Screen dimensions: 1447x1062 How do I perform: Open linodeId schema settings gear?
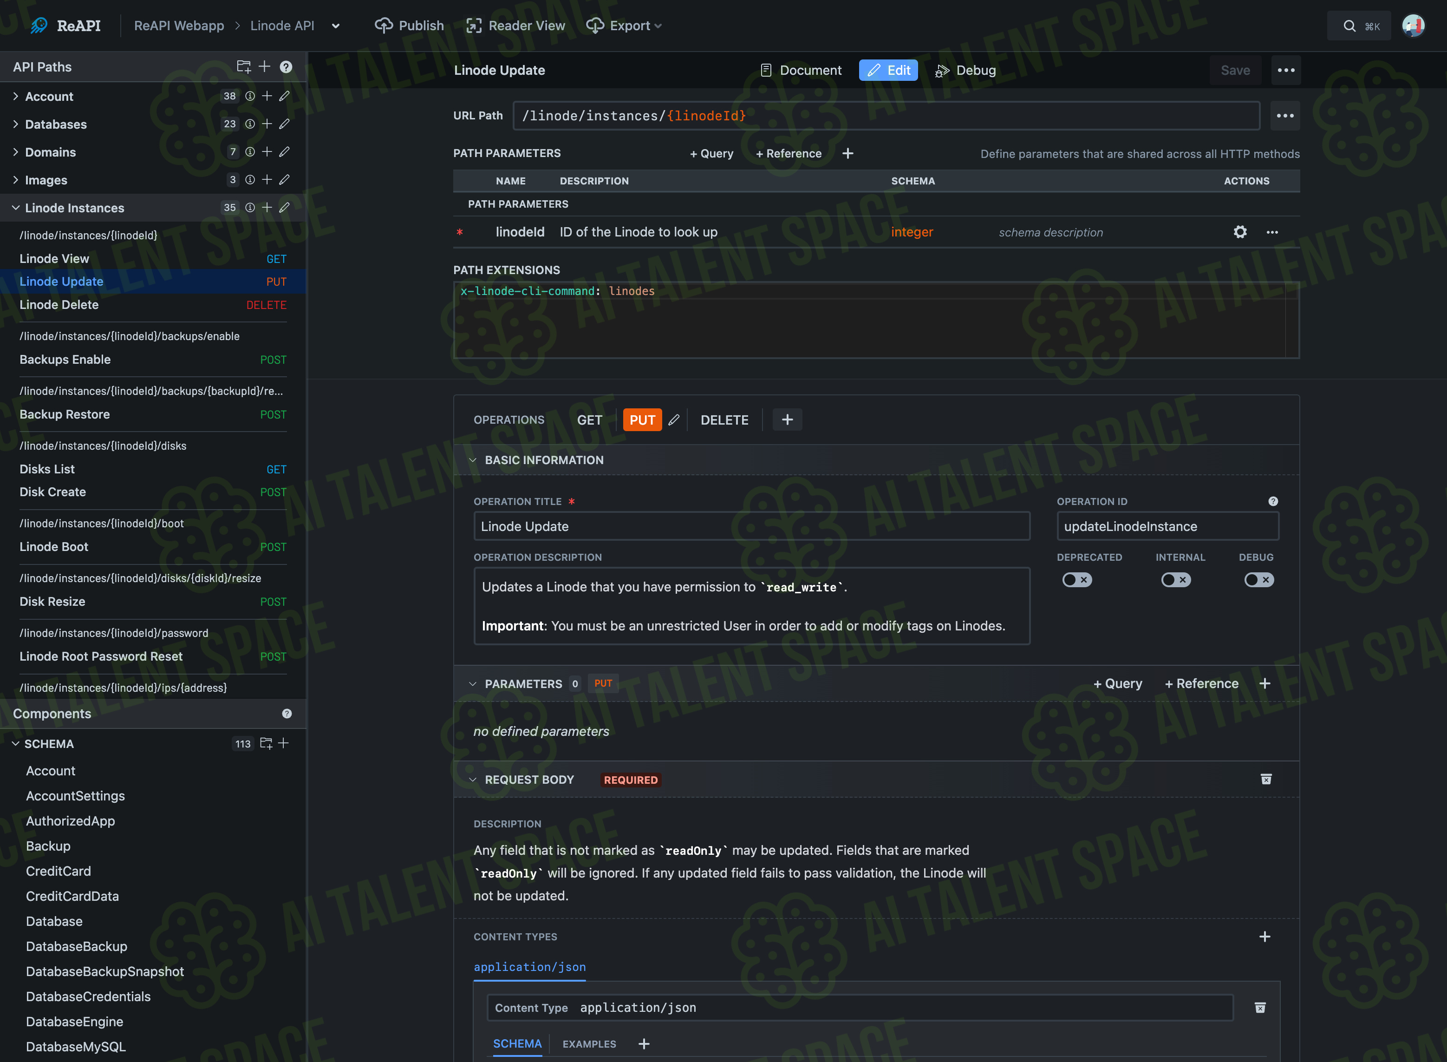(x=1240, y=232)
